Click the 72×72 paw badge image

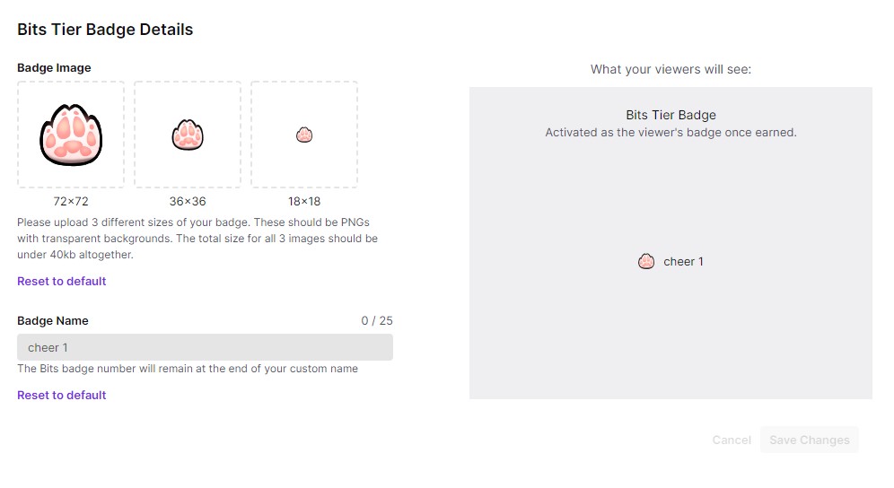[x=71, y=135]
